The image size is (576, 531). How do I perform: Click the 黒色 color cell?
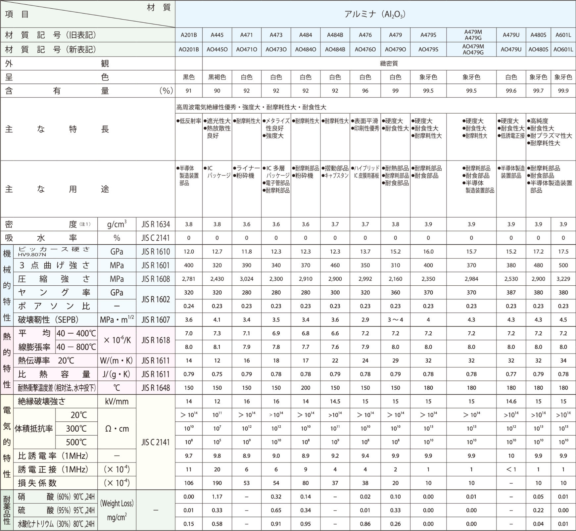coord(189,77)
